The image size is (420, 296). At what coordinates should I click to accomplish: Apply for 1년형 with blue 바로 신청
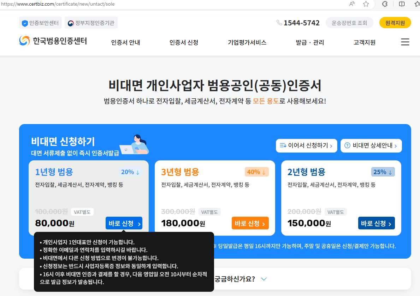click(124, 223)
